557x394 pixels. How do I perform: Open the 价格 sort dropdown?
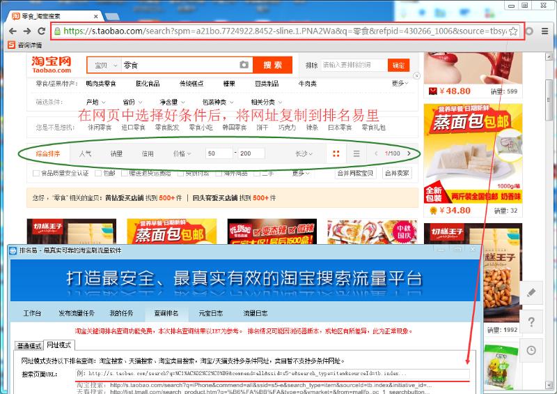pyautogui.click(x=182, y=153)
